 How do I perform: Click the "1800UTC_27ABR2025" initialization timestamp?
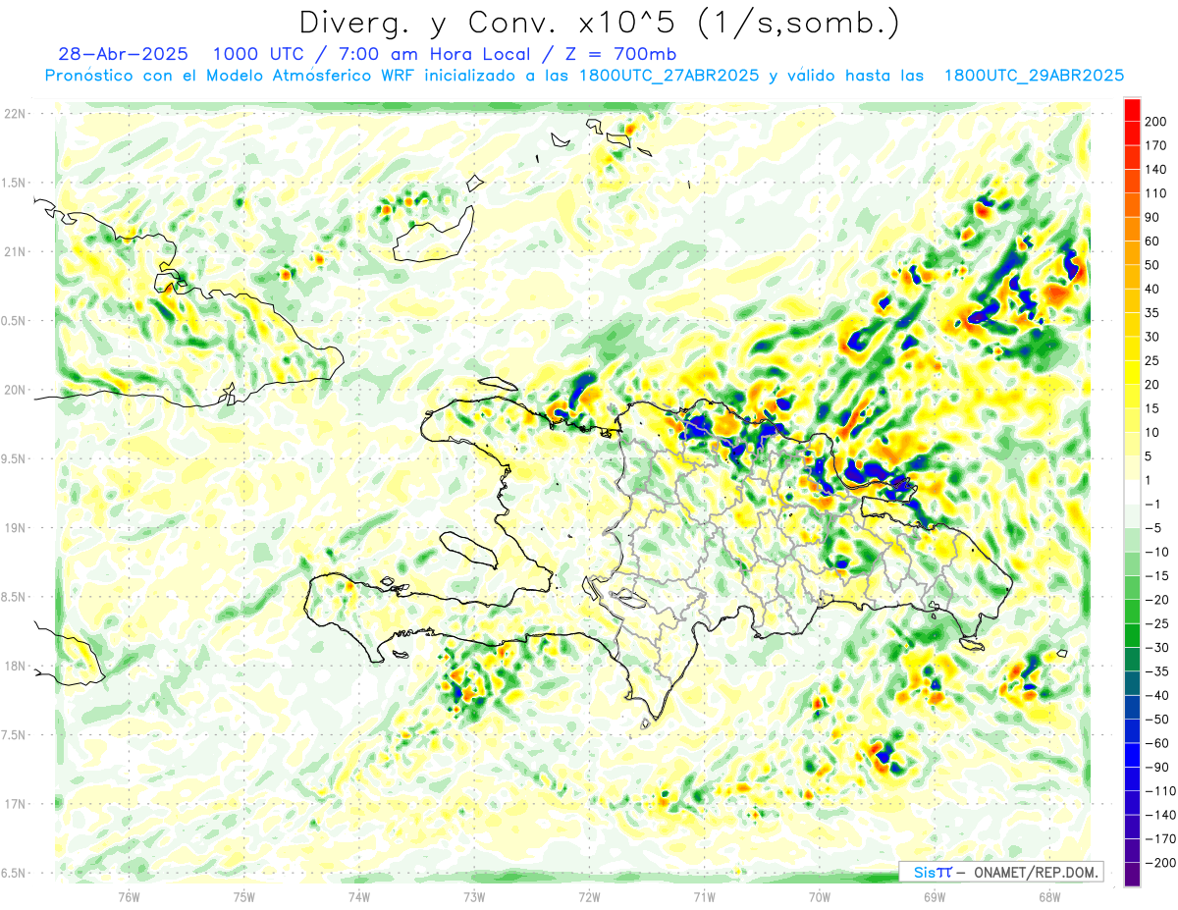pyautogui.click(x=669, y=76)
